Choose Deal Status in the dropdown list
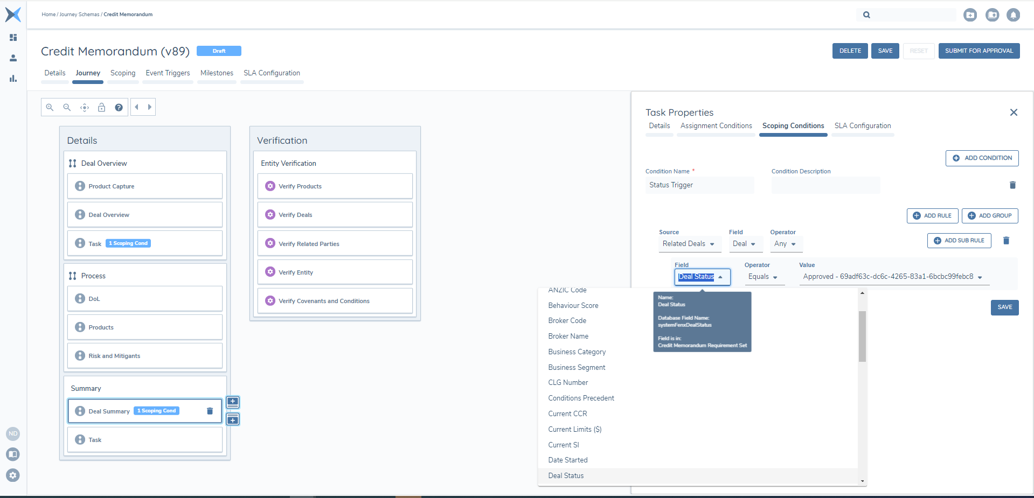The height and width of the screenshot is (498, 1034). click(566, 475)
